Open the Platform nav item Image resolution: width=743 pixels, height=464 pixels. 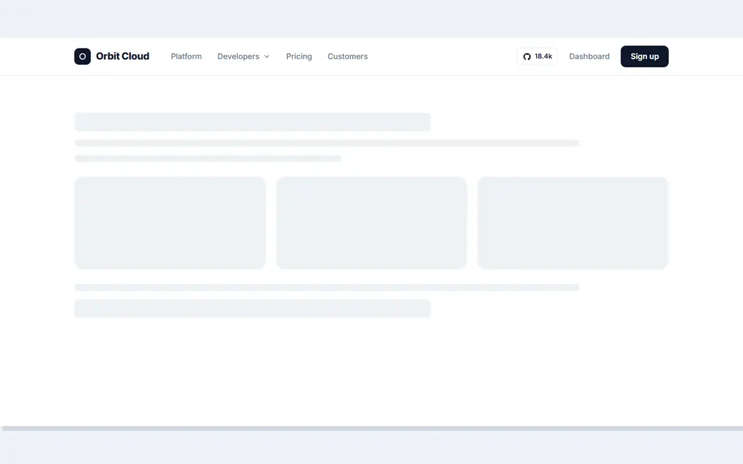[x=187, y=56]
